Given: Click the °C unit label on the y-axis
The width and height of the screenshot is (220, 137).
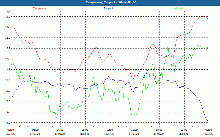Looking at the screenshot, I should (9, 12).
